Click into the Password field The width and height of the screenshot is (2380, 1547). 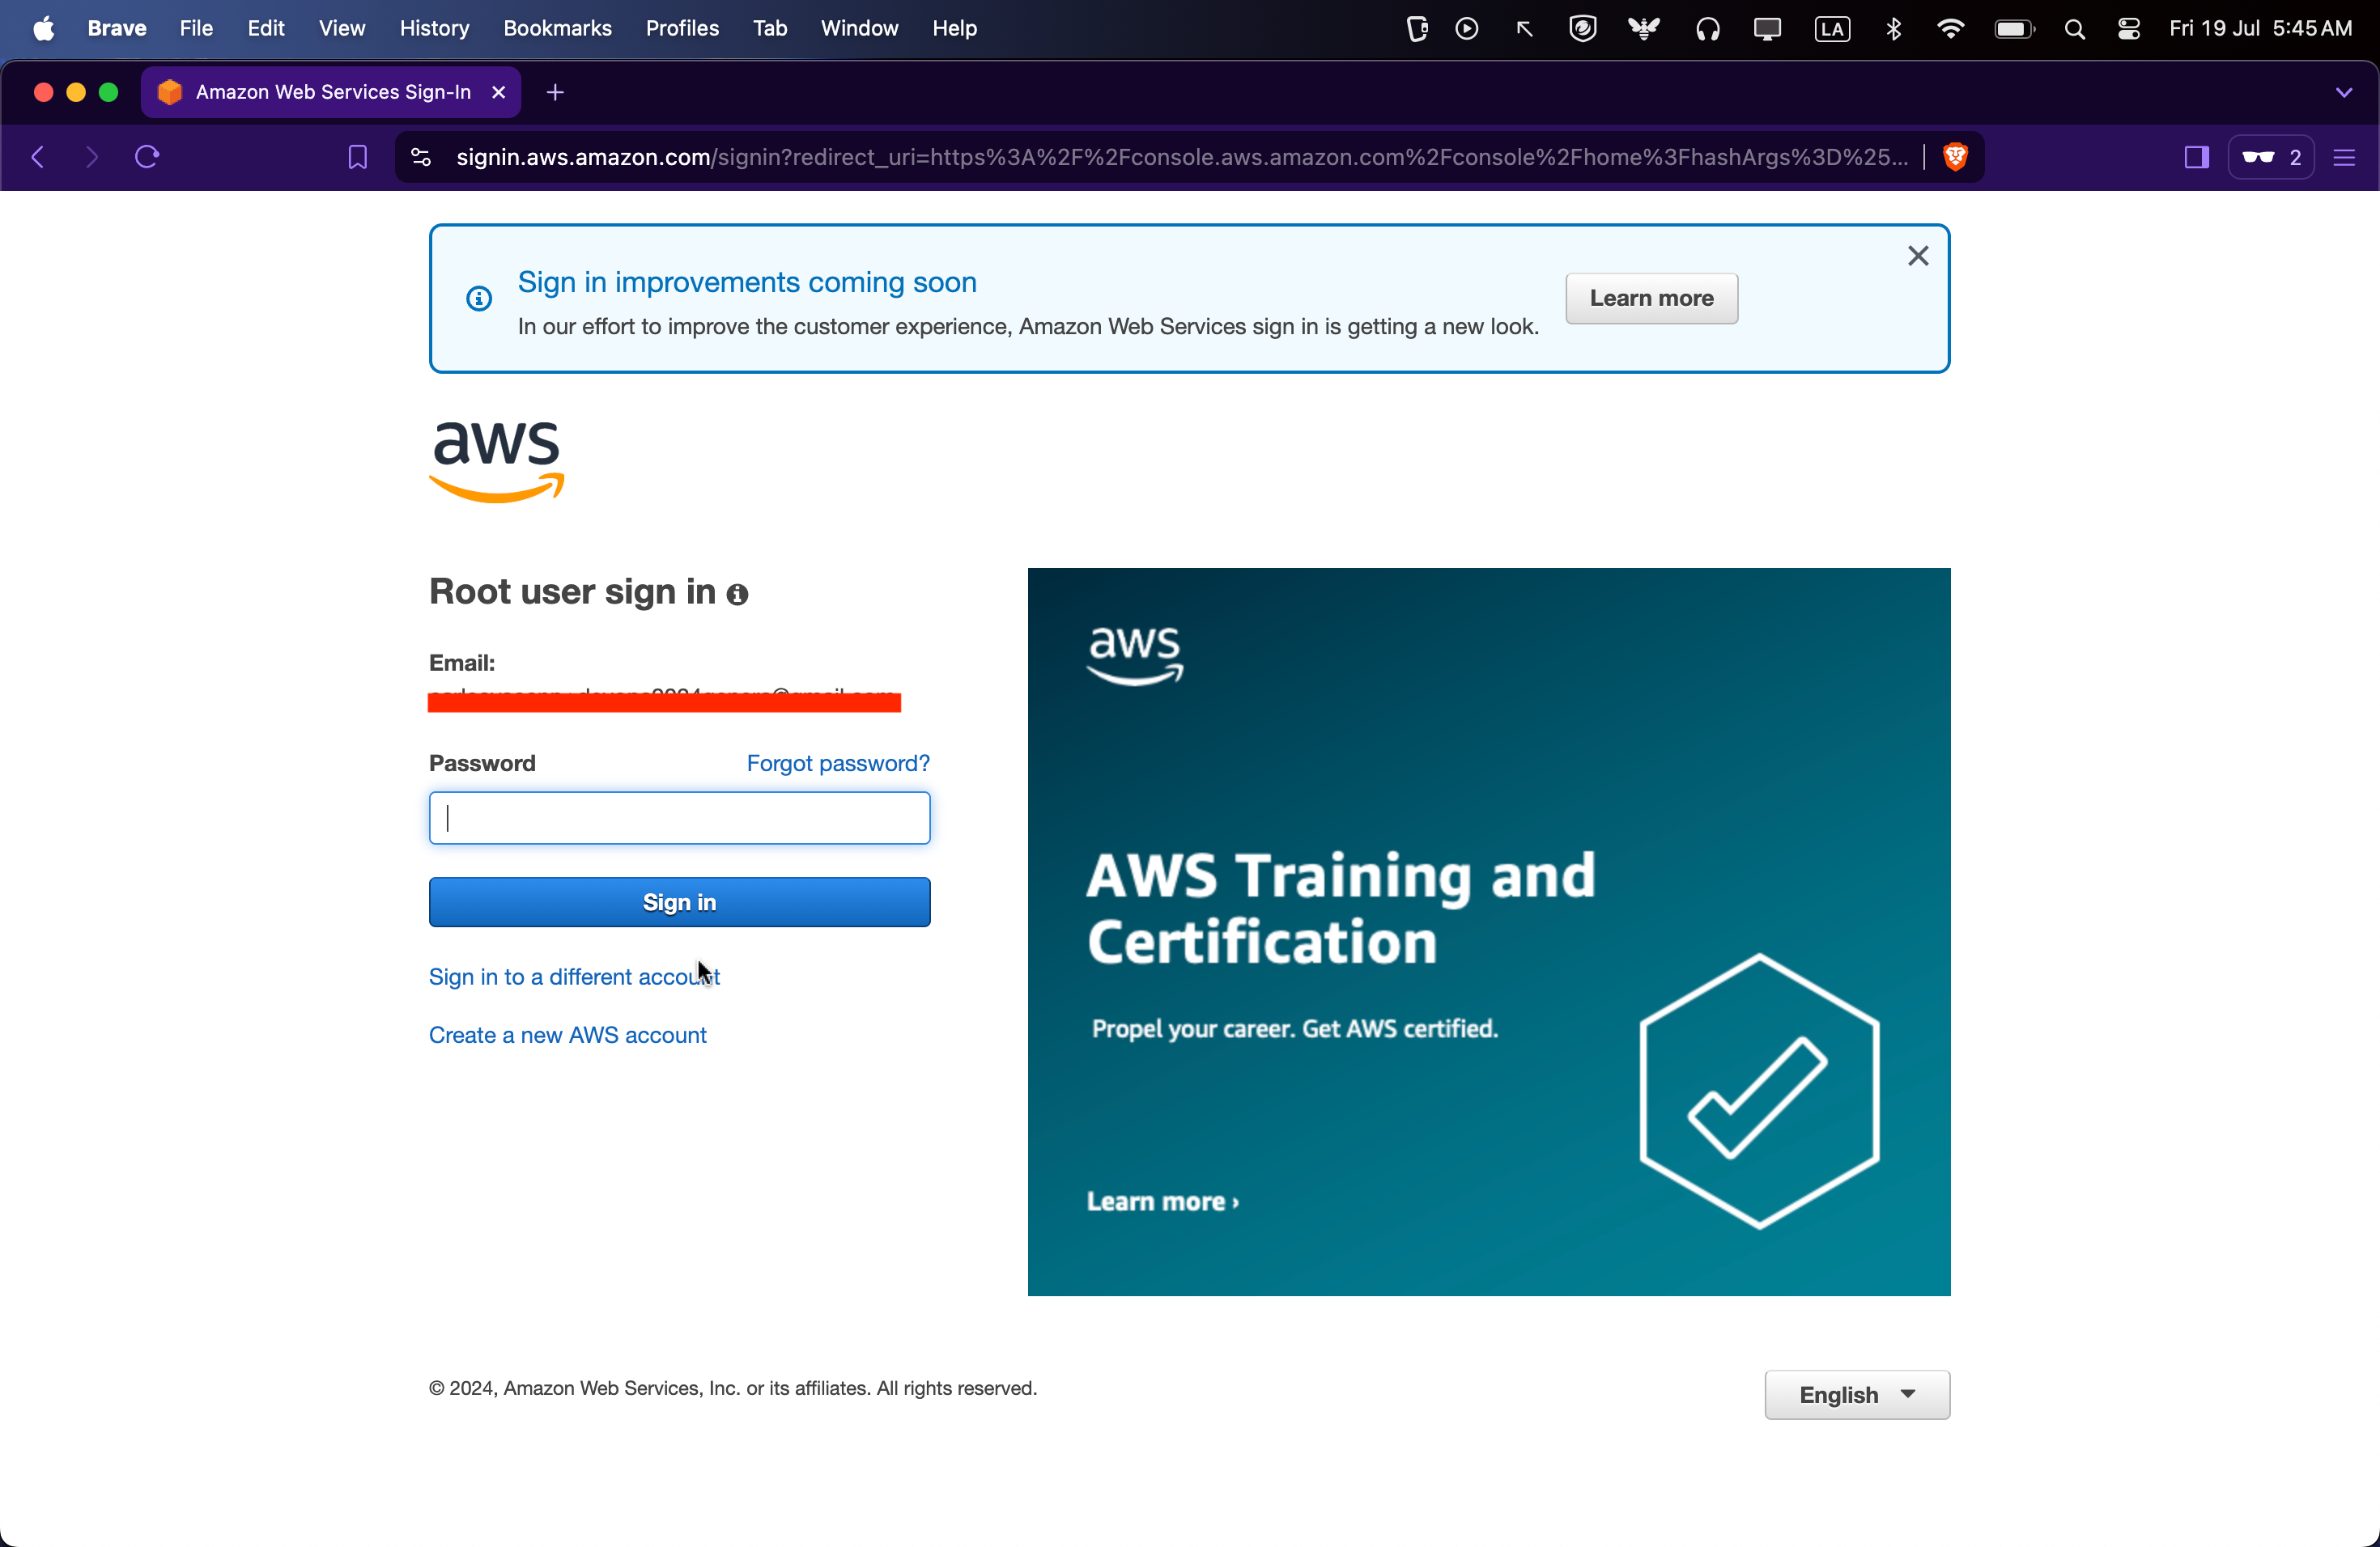tap(679, 817)
